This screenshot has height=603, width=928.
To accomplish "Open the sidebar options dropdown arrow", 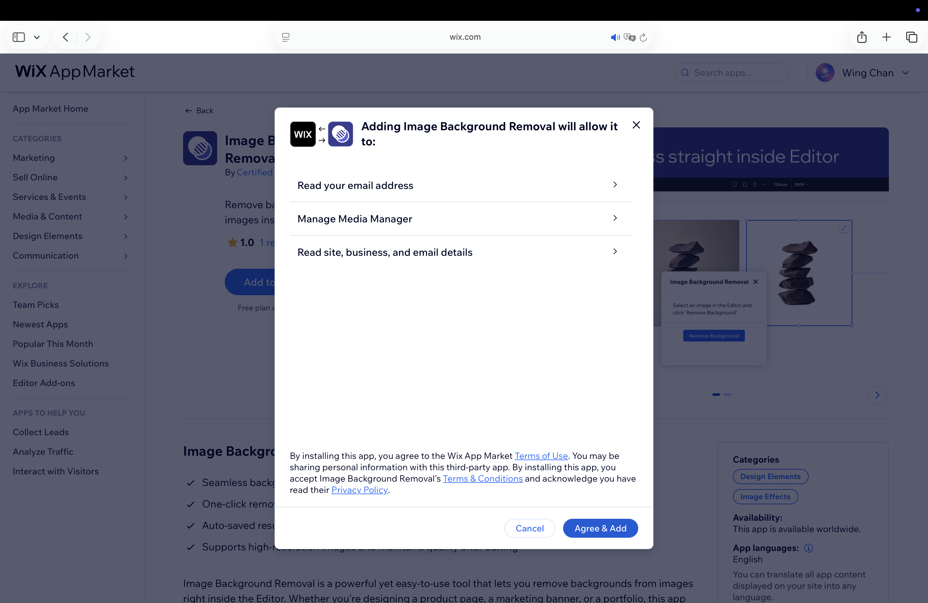I will (x=37, y=38).
